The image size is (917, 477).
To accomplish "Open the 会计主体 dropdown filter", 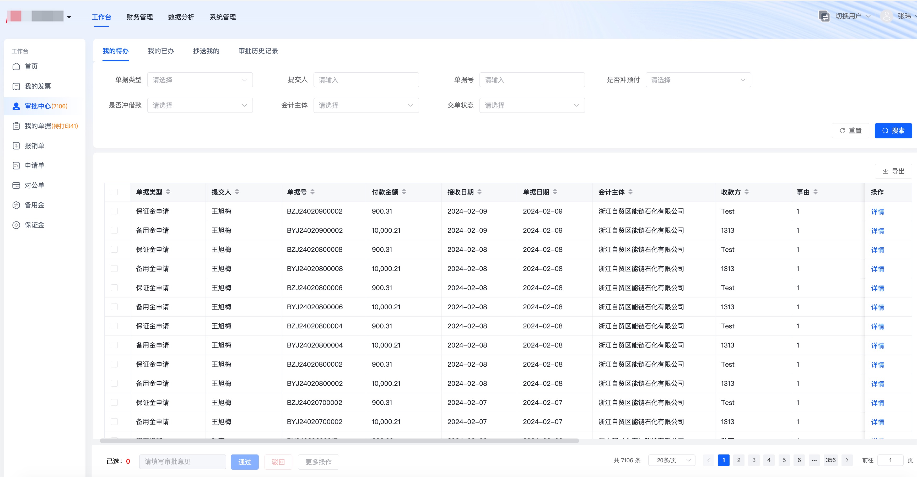I will [366, 105].
